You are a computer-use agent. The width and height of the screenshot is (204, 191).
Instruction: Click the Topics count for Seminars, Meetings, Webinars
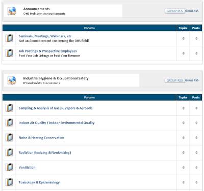(183, 39)
